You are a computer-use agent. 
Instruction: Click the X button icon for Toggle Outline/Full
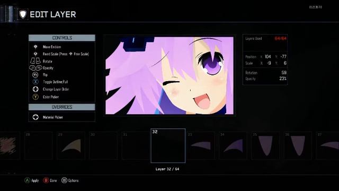click(35, 82)
